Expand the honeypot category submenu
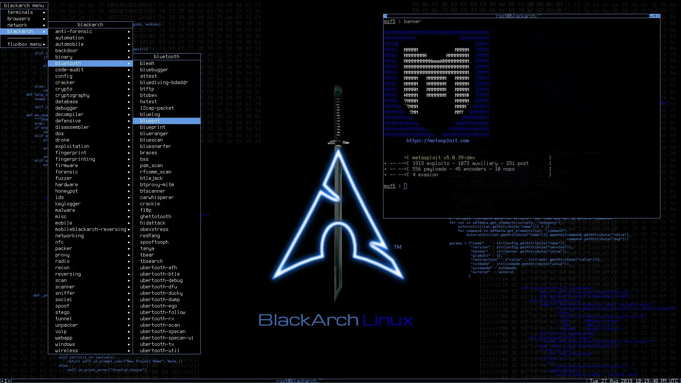This screenshot has height=383, width=681. tap(67, 191)
